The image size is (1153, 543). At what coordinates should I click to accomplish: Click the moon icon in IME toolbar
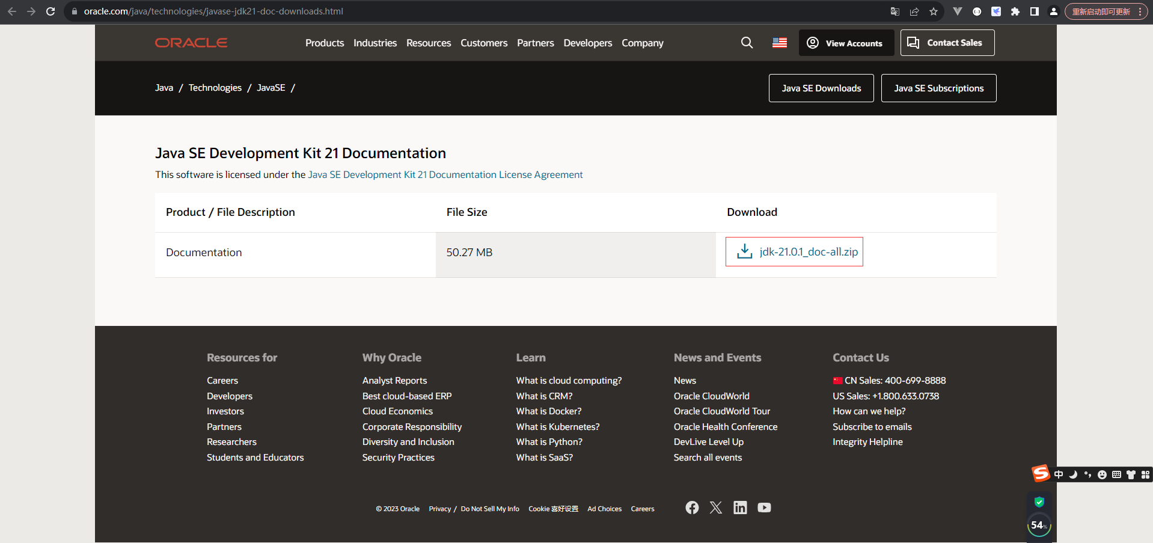pyautogui.click(x=1073, y=474)
